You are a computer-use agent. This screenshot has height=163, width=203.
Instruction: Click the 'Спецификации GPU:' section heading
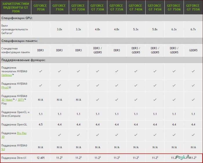click(17, 18)
